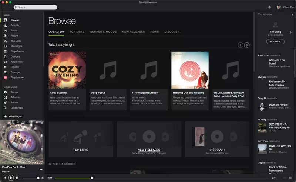
Task: Close the Who to Follow panel
Action: click(x=292, y=14)
